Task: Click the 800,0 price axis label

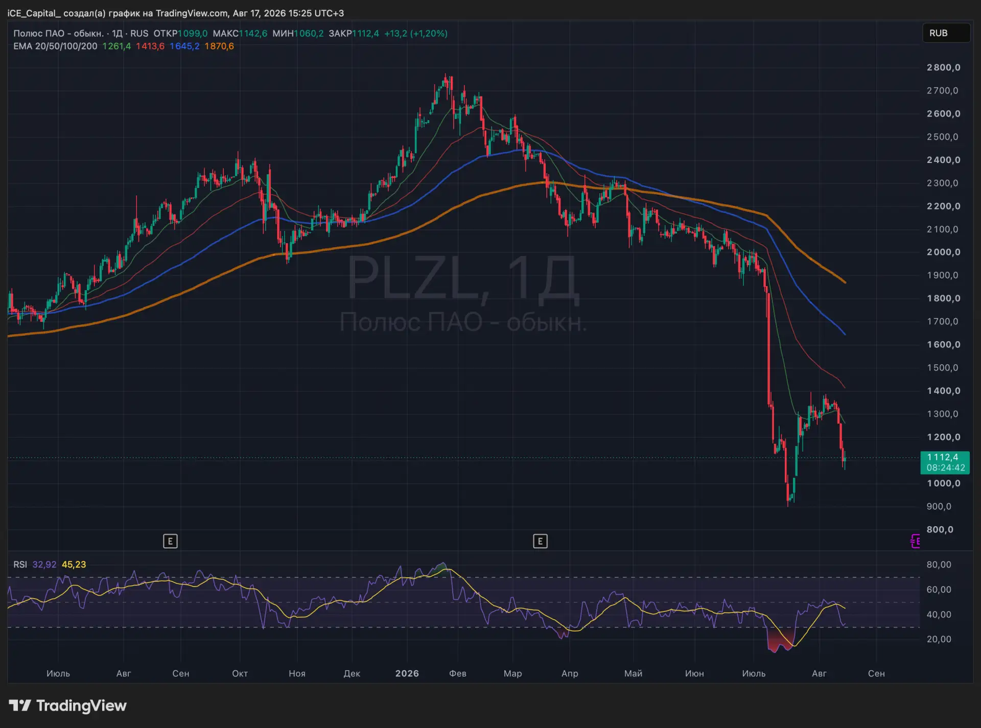Action: click(940, 529)
